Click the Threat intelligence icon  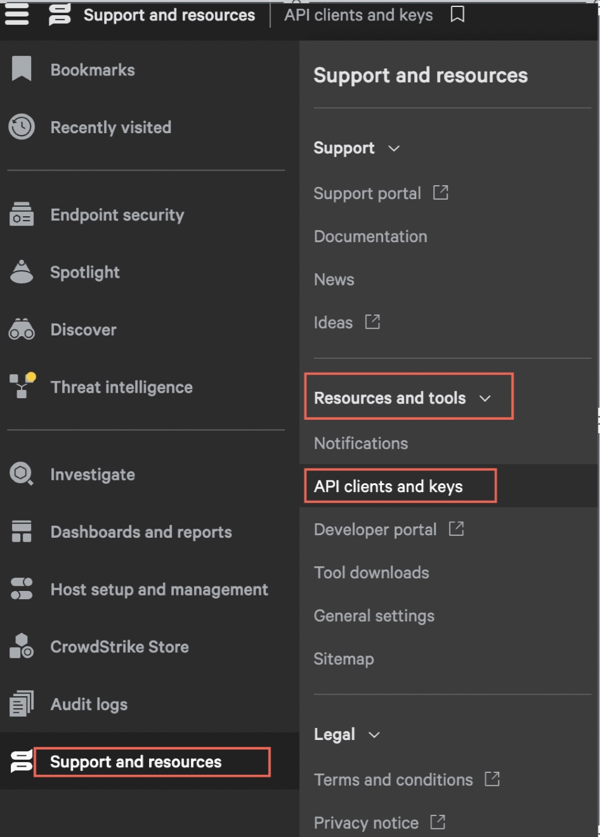coord(22,386)
